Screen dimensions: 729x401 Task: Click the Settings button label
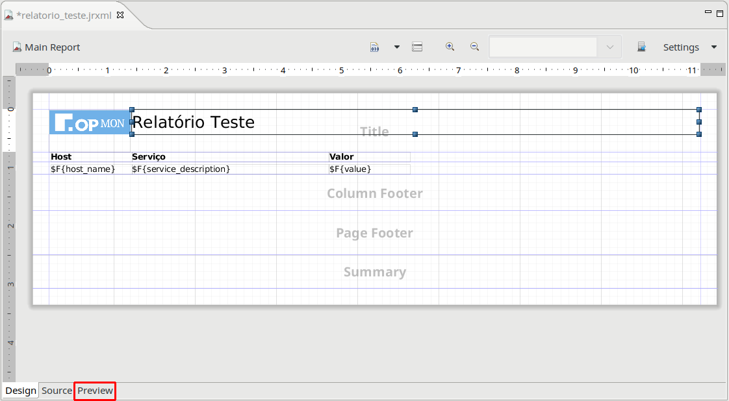(681, 47)
